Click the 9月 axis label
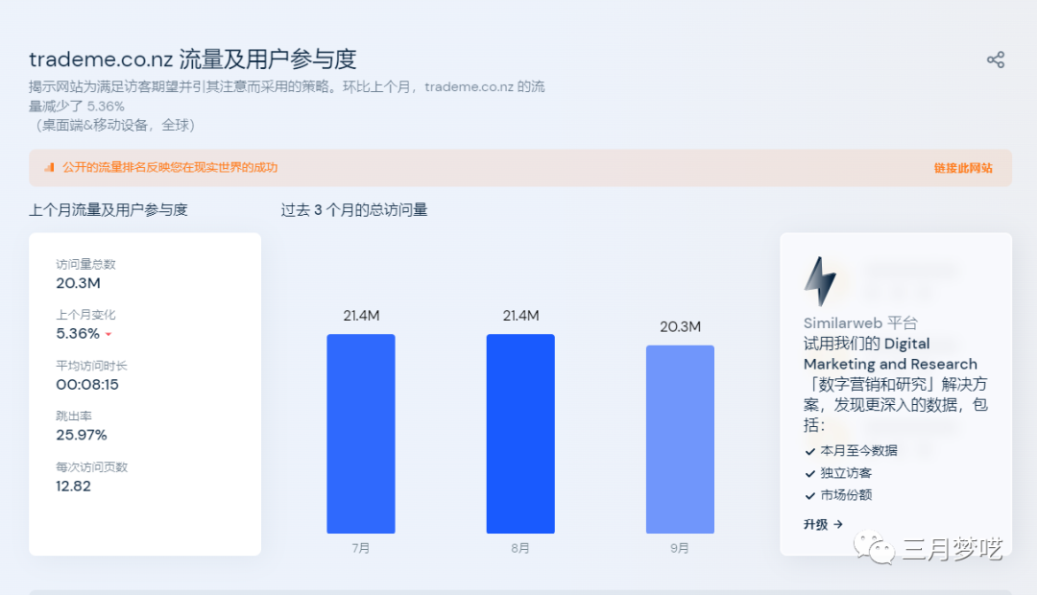The image size is (1037, 595). tap(679, 548)
